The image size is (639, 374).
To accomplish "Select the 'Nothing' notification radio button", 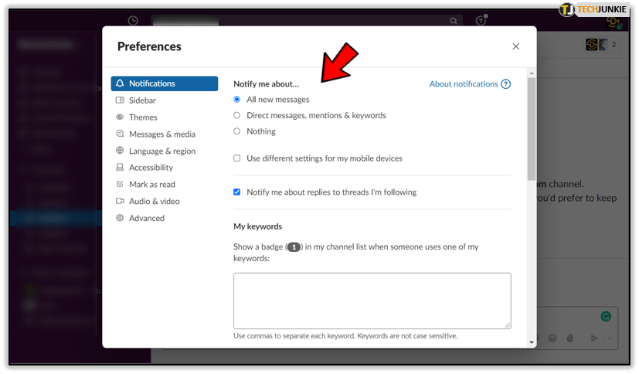I will pos(237,131).
